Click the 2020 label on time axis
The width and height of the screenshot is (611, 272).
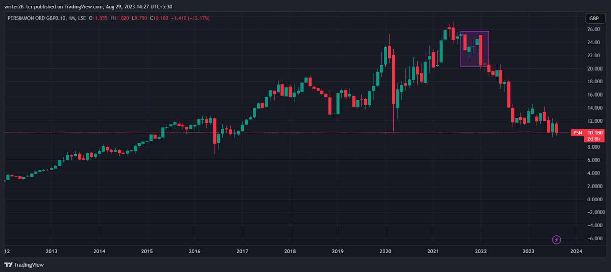pyautogui.click(x=385, y=251)
